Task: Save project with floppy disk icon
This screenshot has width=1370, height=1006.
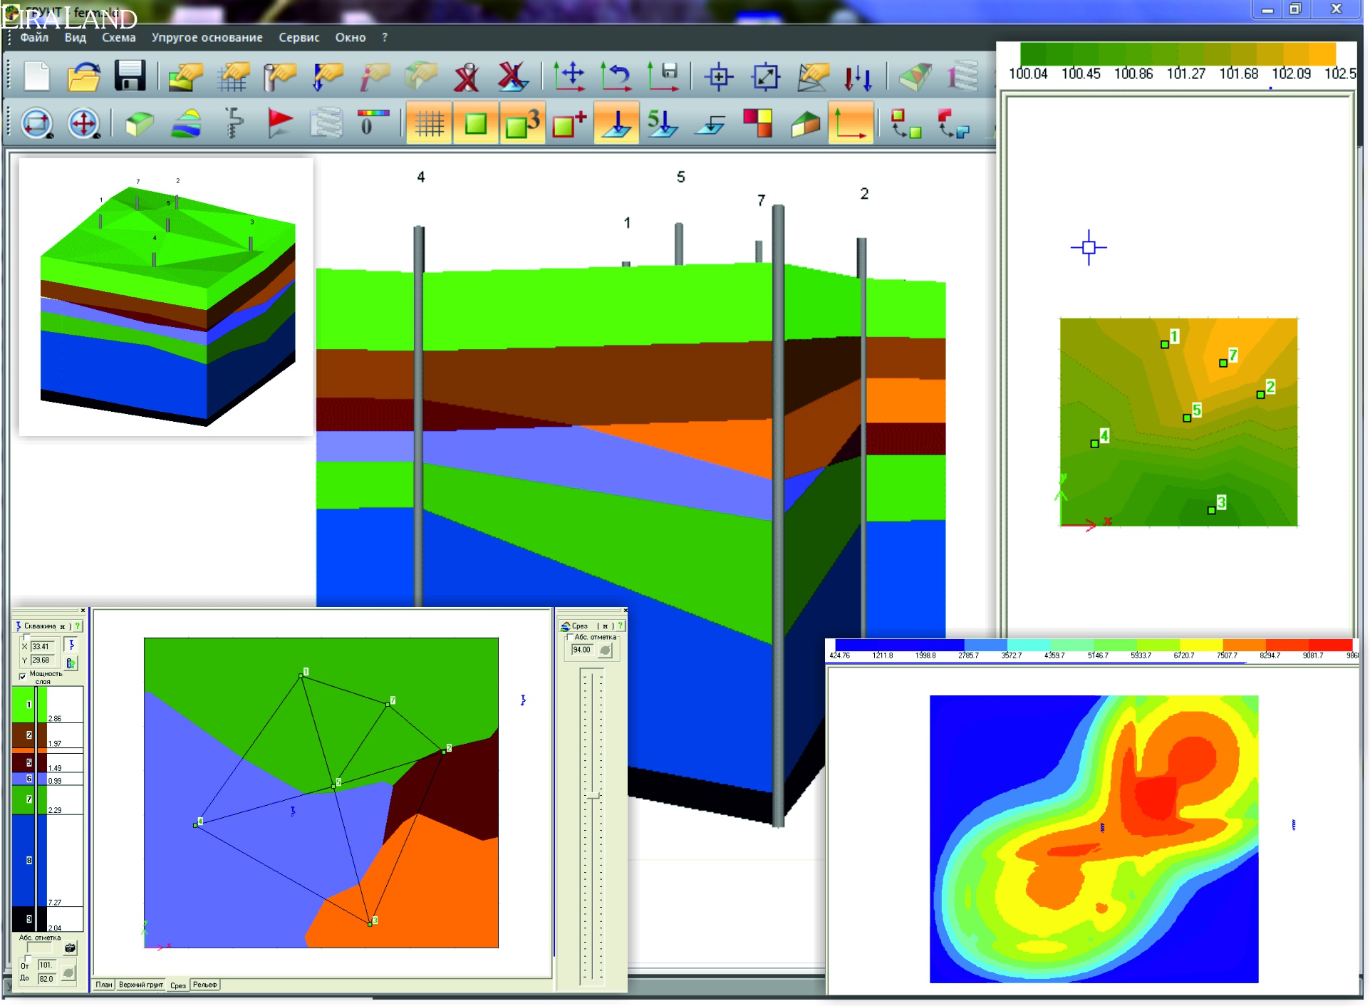Action: [x=130, y=76]
